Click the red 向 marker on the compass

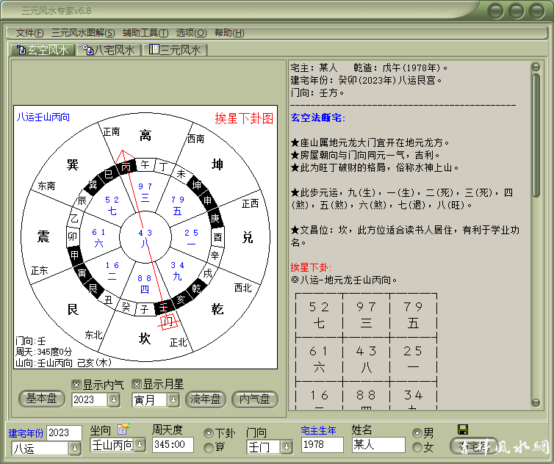170,321
